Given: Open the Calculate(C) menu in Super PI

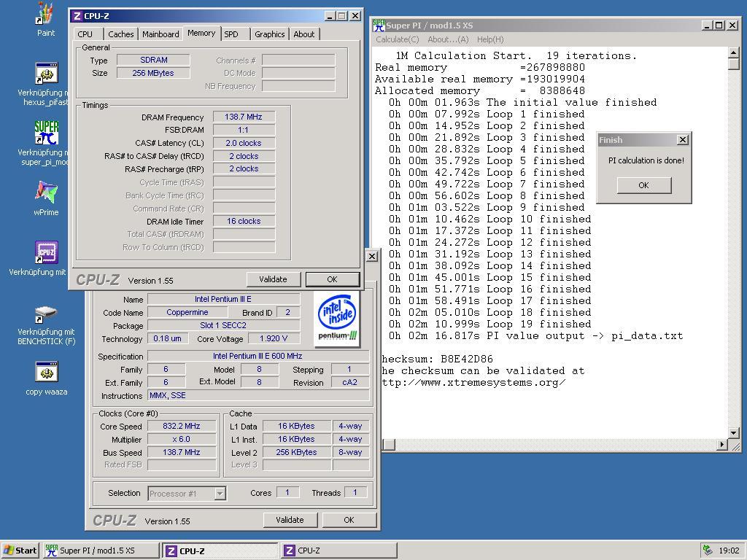Looking at the screenshot, I should point(398,39).
